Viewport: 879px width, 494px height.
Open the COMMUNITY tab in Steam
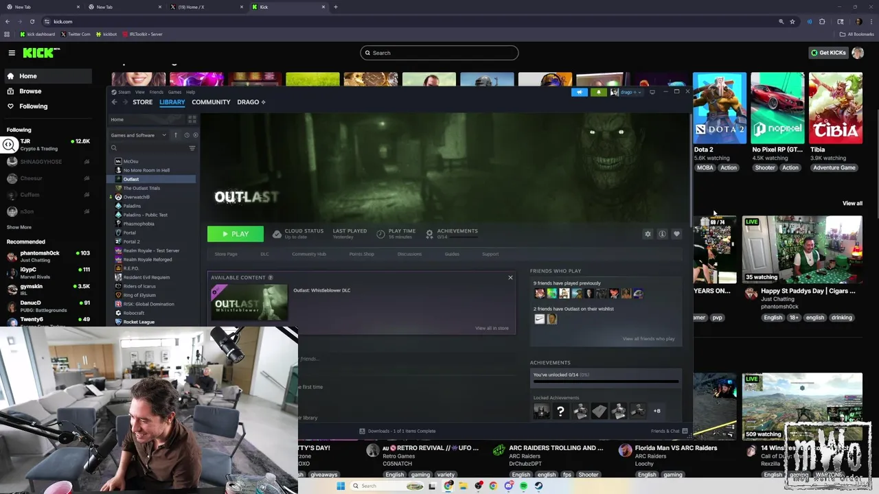point(211,102)
